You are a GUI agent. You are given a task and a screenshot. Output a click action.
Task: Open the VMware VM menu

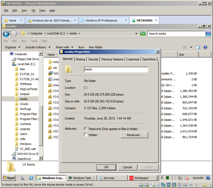[33, 11]
